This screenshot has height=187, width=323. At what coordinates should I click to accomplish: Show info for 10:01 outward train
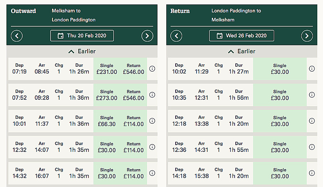point(152,121)
